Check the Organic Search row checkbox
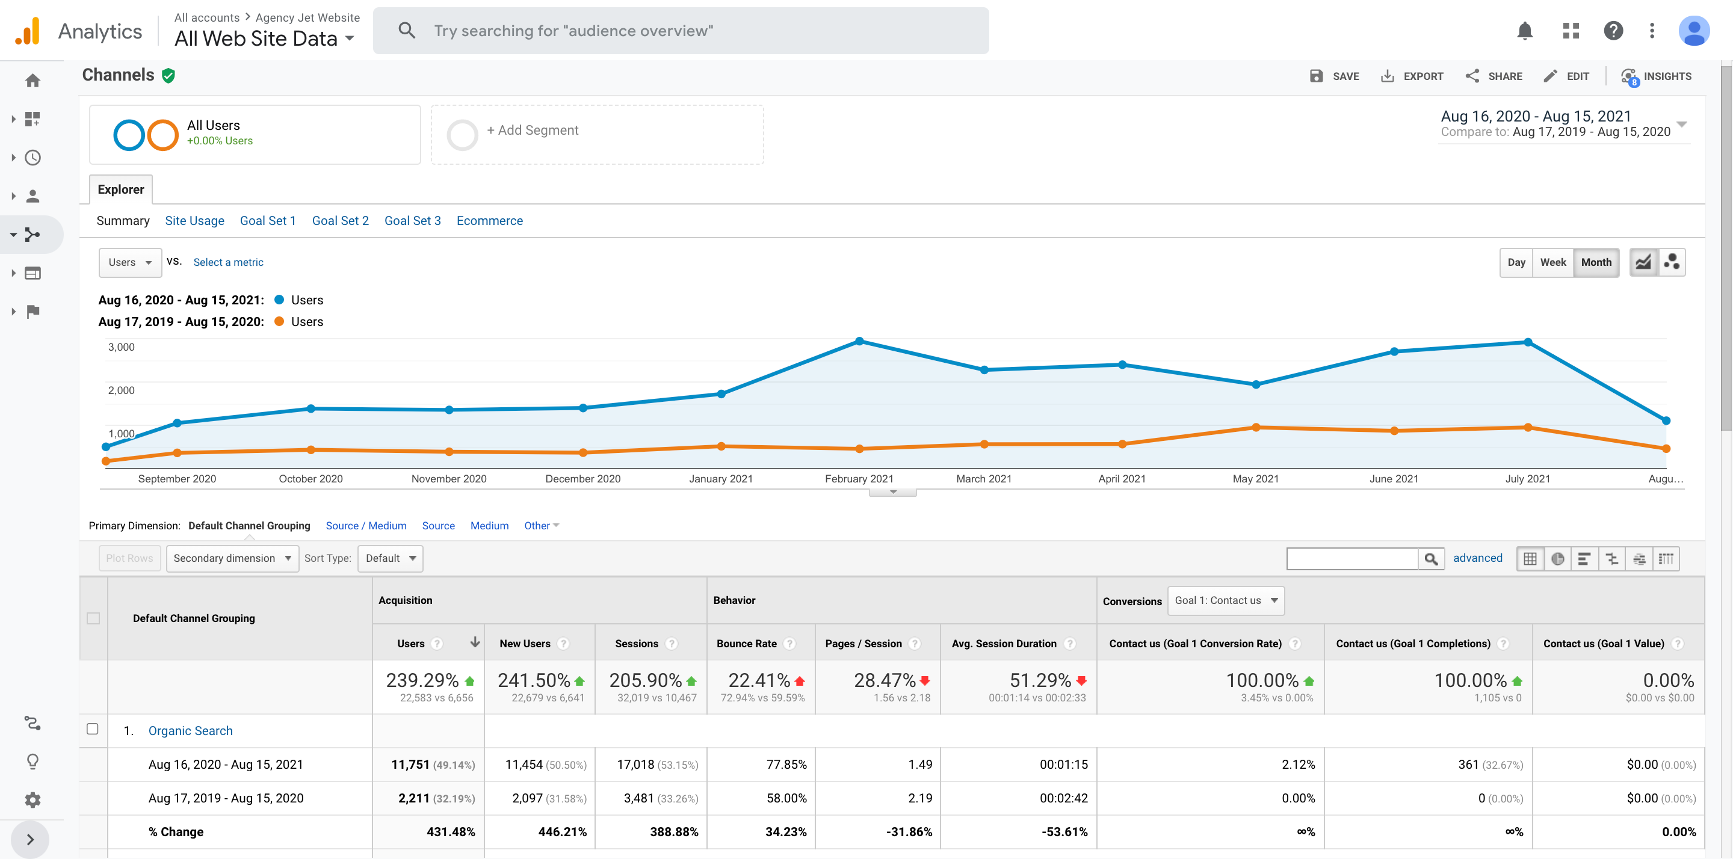 point(93,729)
